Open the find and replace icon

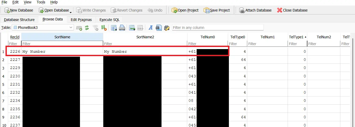point(167,28)
